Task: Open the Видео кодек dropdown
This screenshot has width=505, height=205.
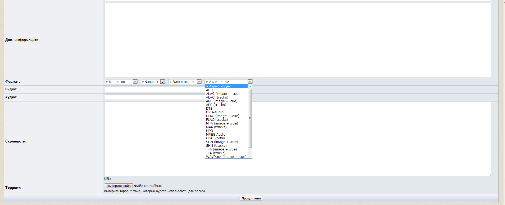Action: pos(185,82)
